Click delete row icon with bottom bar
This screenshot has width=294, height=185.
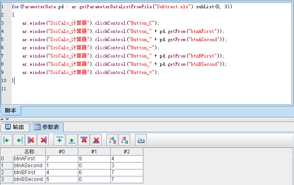96,140
